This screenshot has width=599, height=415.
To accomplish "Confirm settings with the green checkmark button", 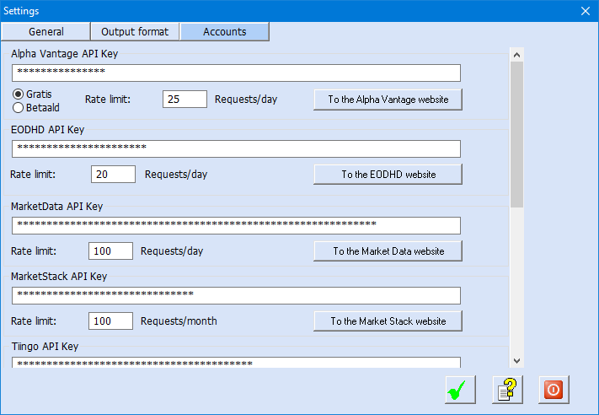I will click(x=460, y=390).
